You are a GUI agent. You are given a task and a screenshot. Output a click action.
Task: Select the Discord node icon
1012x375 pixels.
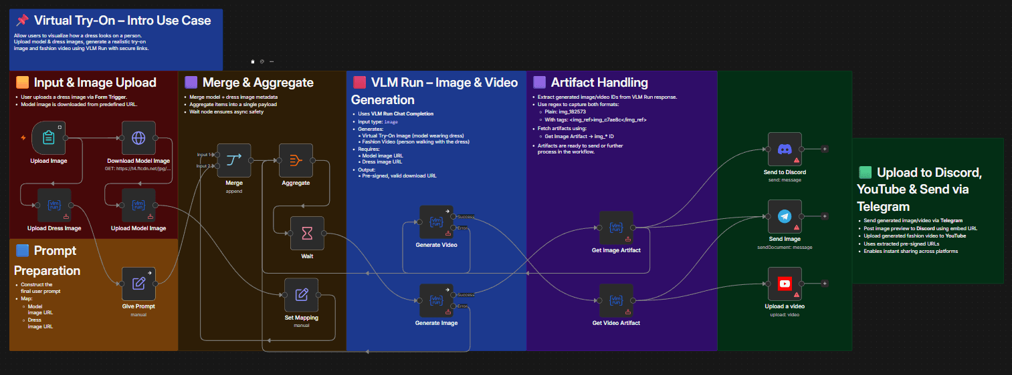785,149
